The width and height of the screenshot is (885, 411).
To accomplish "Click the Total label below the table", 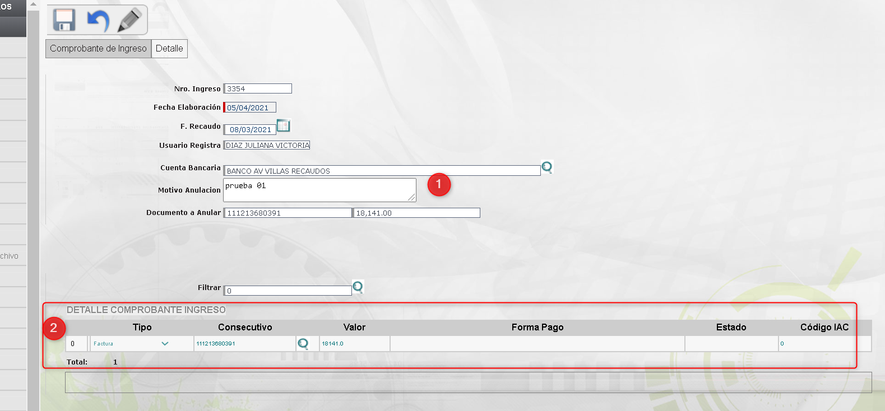I will click(x=77, y=362).
